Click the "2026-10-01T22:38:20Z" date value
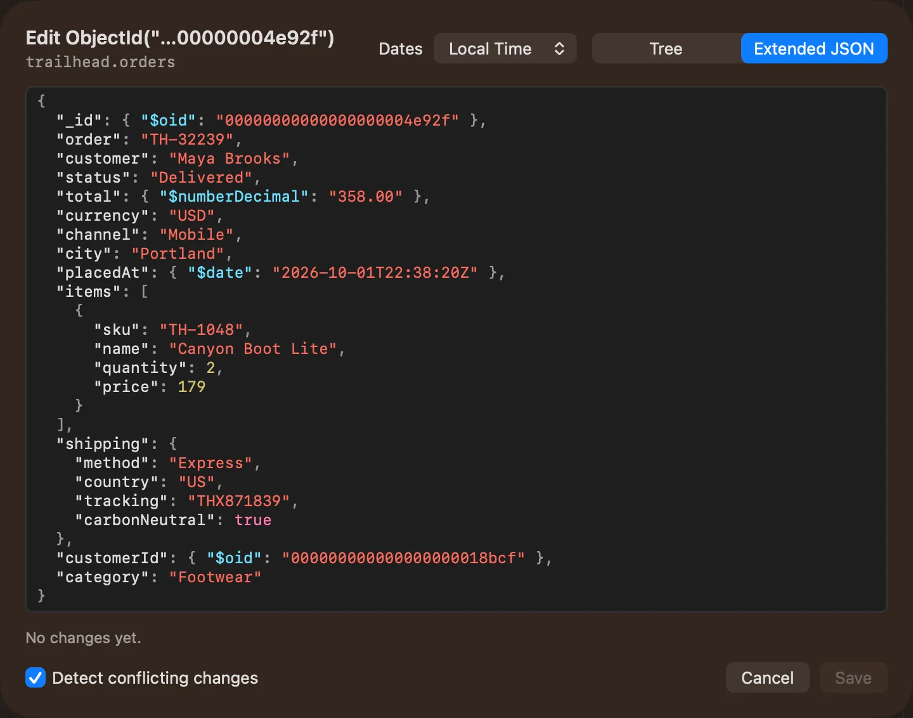 (x=375, y=273)
